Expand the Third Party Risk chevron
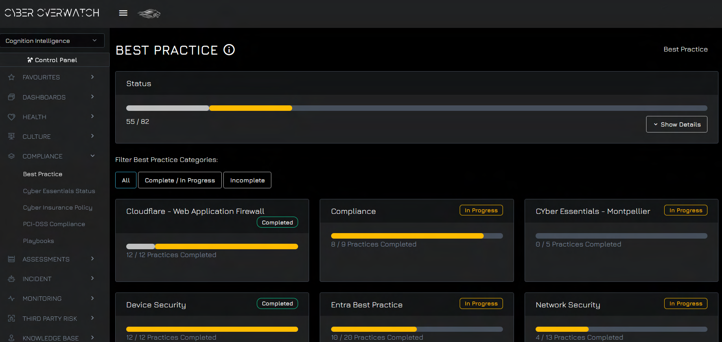The height and width of the screenshot is (342, 722). tap(92, 318)
